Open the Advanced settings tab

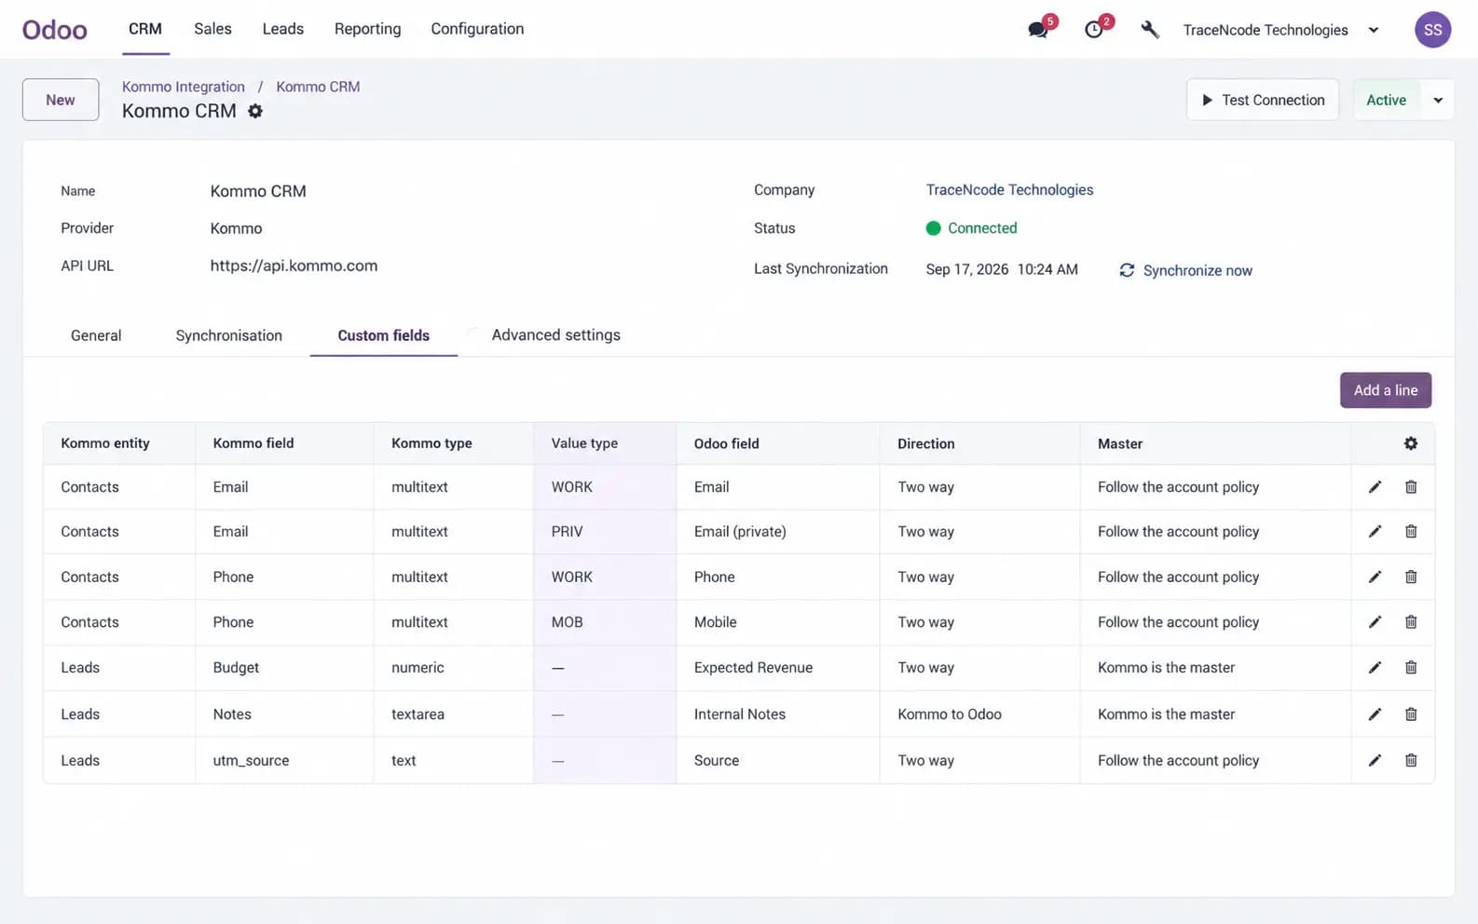[x=556, y=335]
